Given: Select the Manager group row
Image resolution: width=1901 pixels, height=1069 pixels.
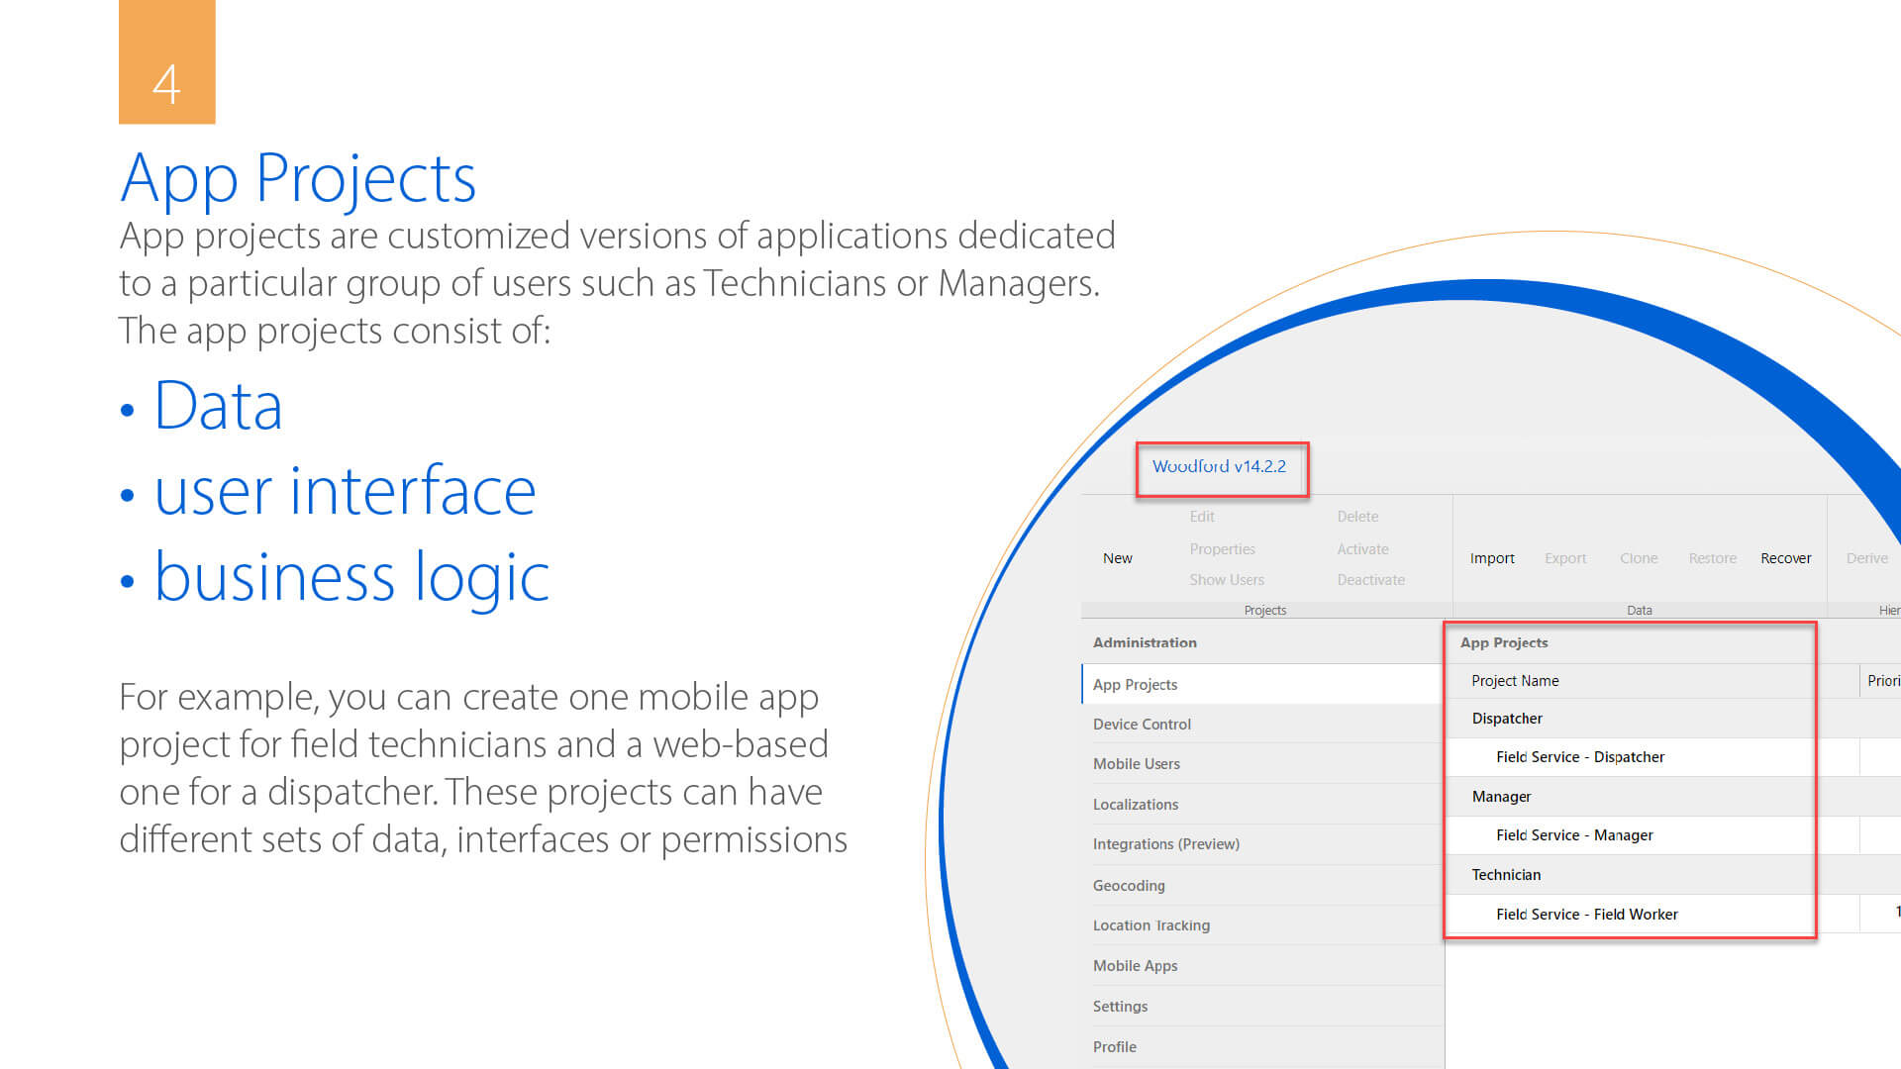Looking at the screenshot, I should point(1673,797).
